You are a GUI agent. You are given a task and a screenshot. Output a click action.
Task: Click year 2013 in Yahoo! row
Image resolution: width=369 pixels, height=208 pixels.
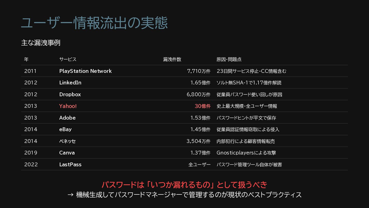[x=31, y=106]
